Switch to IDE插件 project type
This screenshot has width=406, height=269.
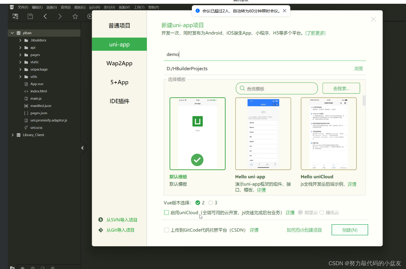click(x=119, y=101)
